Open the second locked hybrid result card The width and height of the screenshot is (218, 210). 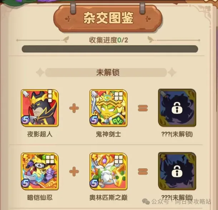pos(177,171)
